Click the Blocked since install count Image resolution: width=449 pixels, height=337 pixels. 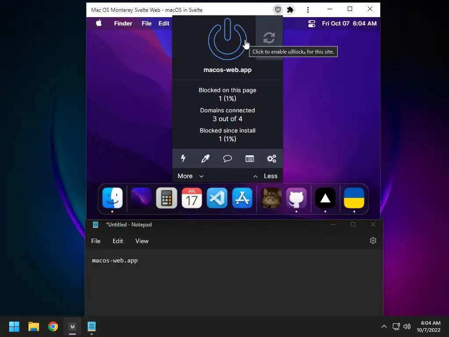228,139
